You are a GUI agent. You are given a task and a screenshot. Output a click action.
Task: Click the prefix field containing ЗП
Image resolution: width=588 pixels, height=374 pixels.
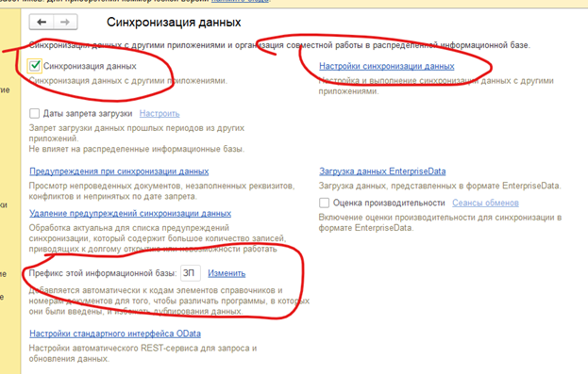tap(191, 273)
